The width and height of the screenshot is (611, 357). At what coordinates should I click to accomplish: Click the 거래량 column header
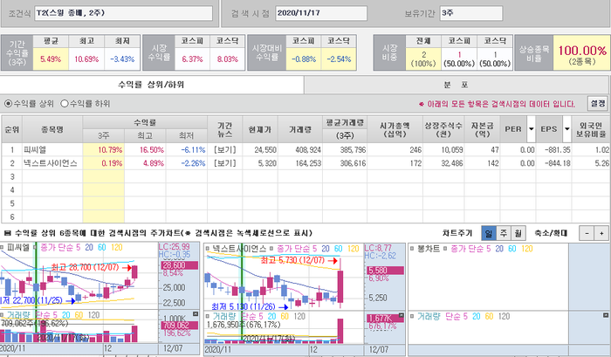300,129
